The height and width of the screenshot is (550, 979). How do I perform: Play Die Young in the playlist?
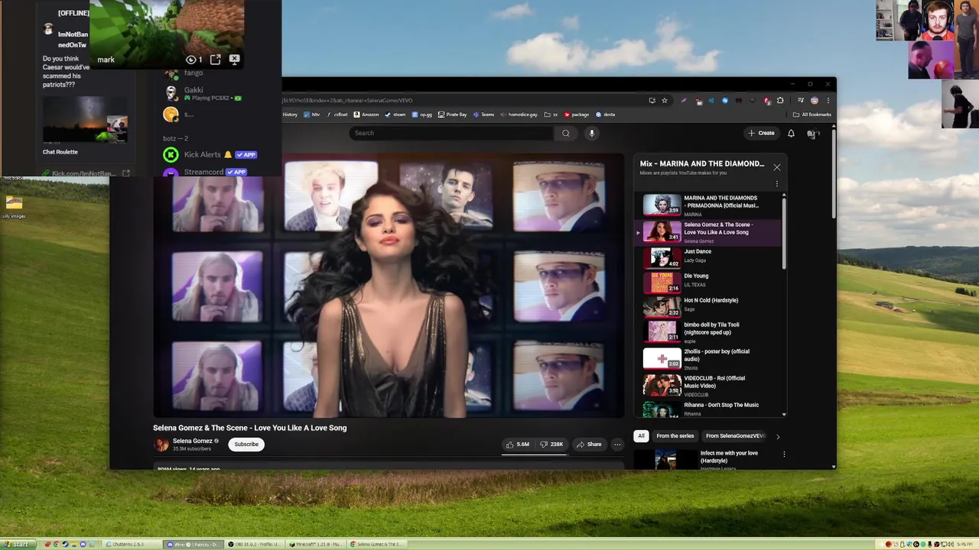(x=707, y=283)
